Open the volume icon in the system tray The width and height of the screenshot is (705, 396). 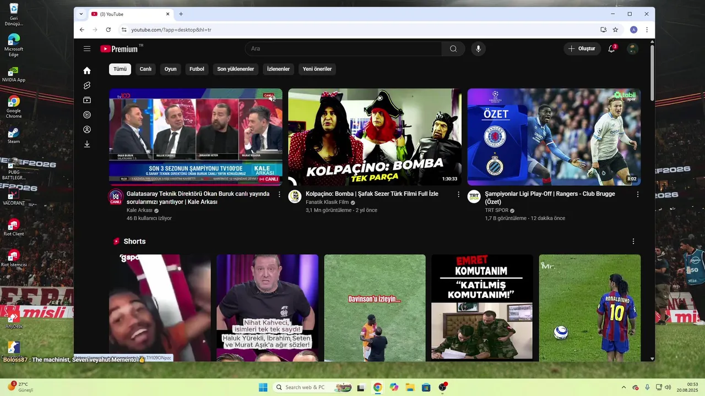pos(668,387)
